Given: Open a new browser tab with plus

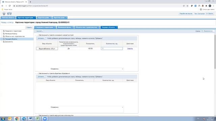Looking at the screenshot, I should pos(30,2).
